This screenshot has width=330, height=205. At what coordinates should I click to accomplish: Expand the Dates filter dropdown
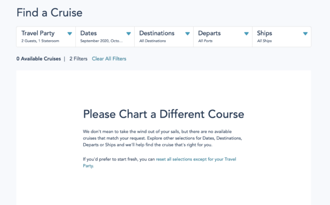coord(105,37)
